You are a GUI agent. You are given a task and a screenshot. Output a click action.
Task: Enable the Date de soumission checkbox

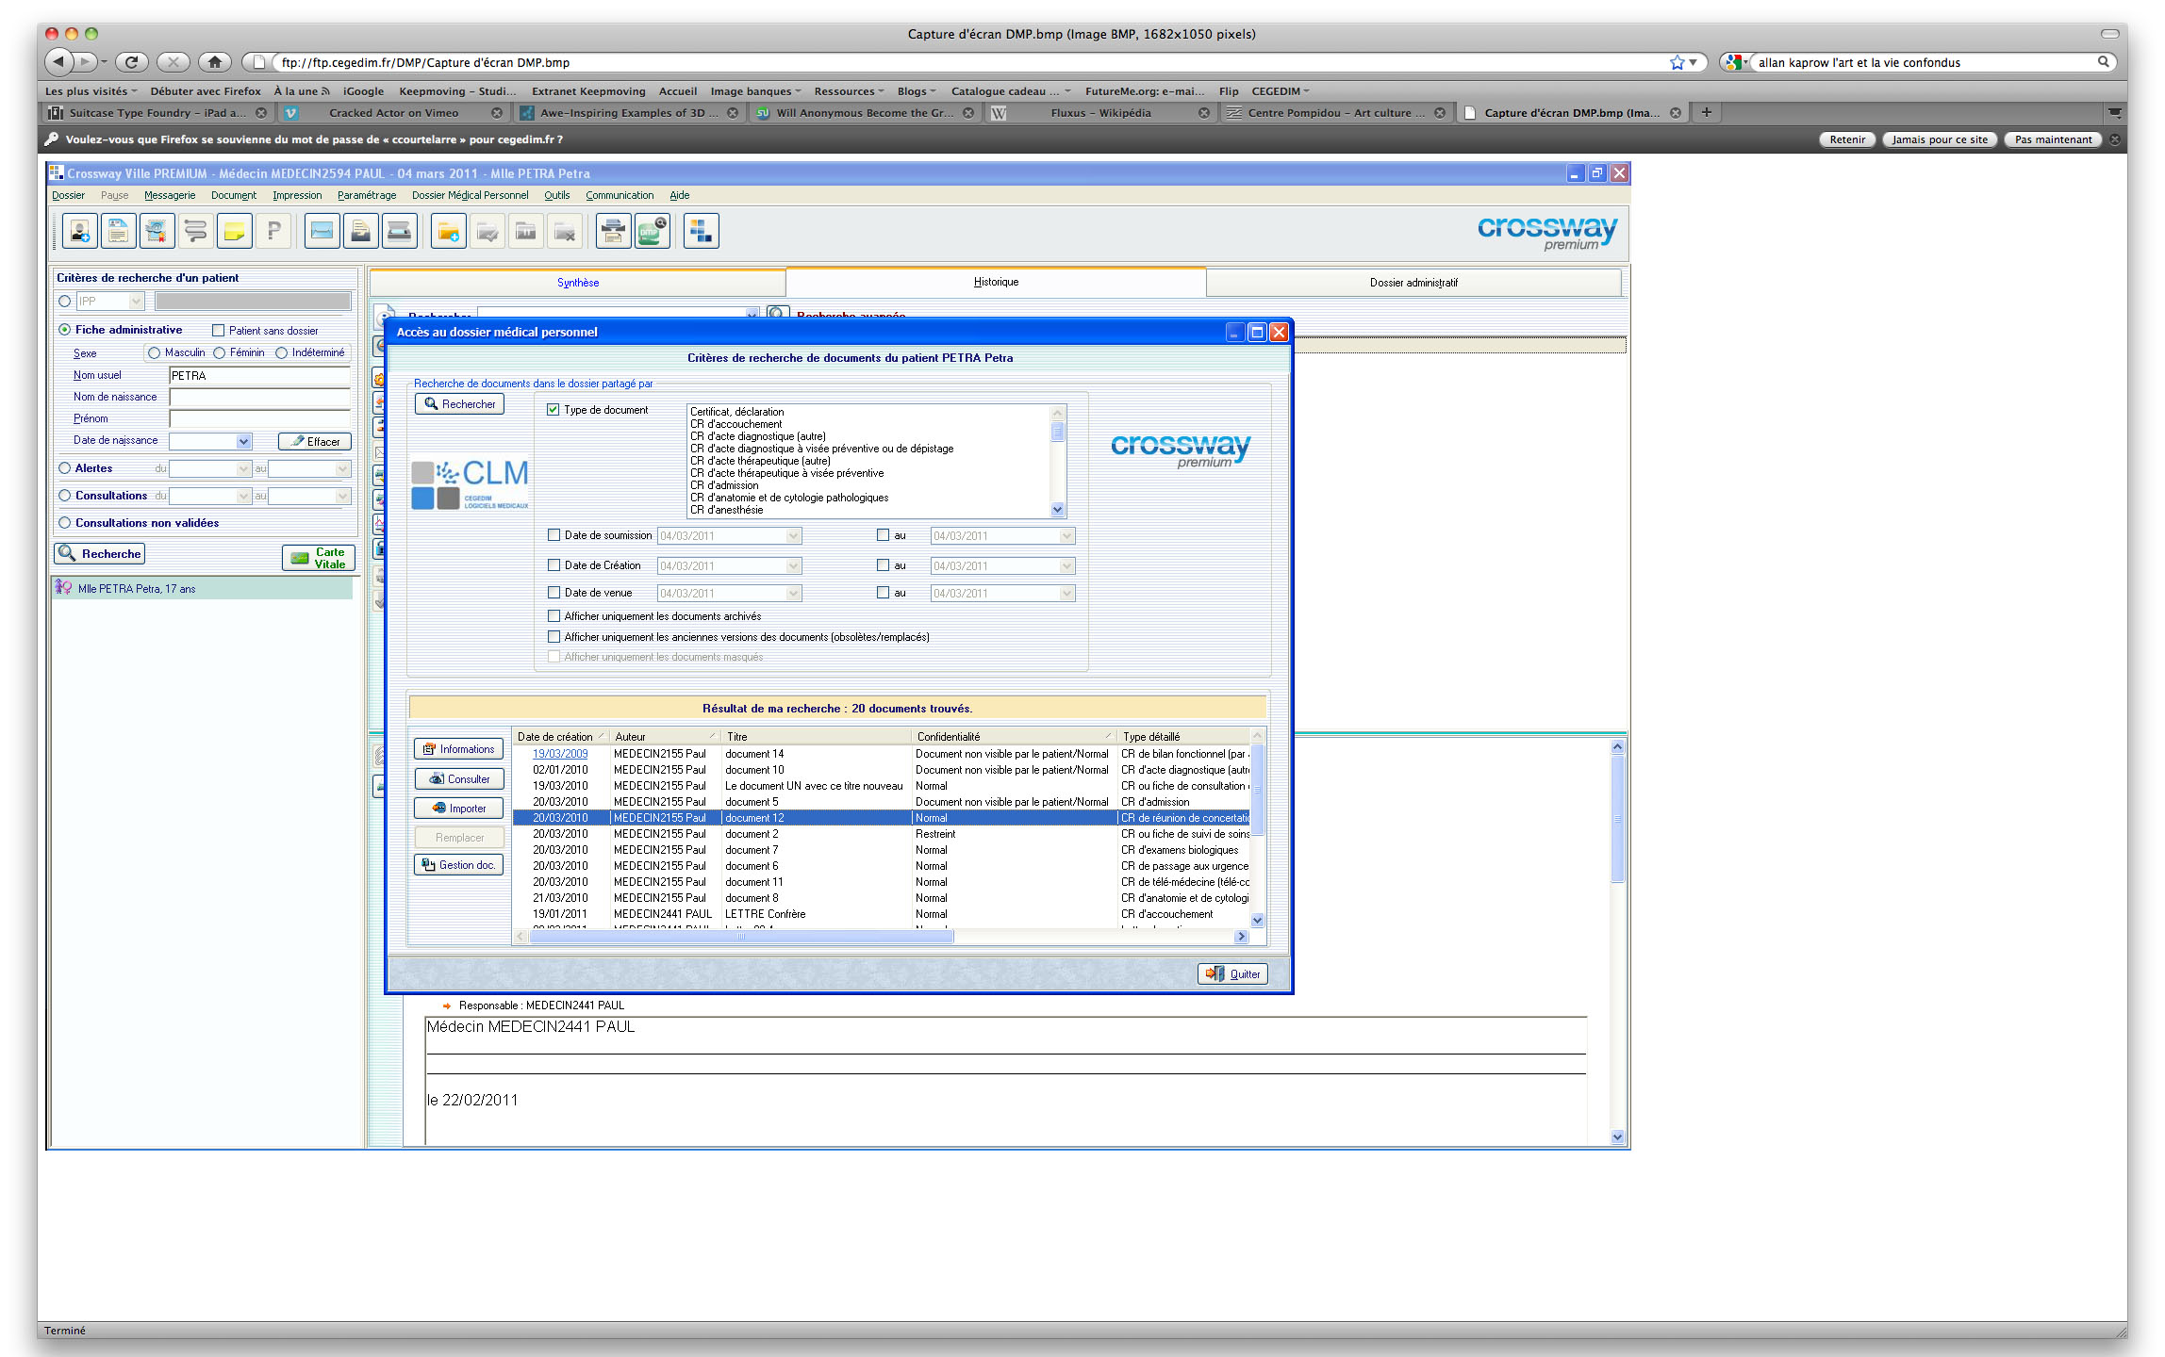[554, 535]
